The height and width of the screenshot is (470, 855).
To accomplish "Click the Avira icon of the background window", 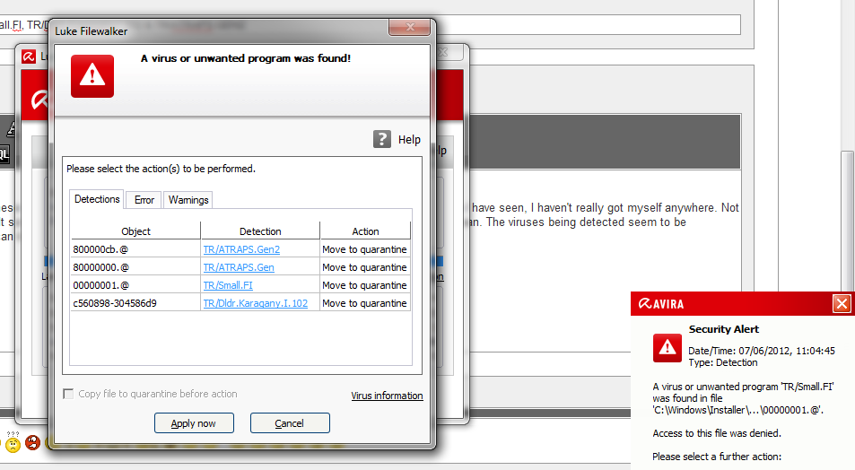I will [x=29, y=57].
